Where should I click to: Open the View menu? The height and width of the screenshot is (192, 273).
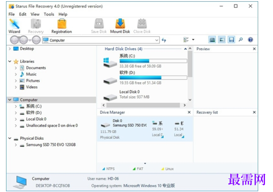coord(35,14)
